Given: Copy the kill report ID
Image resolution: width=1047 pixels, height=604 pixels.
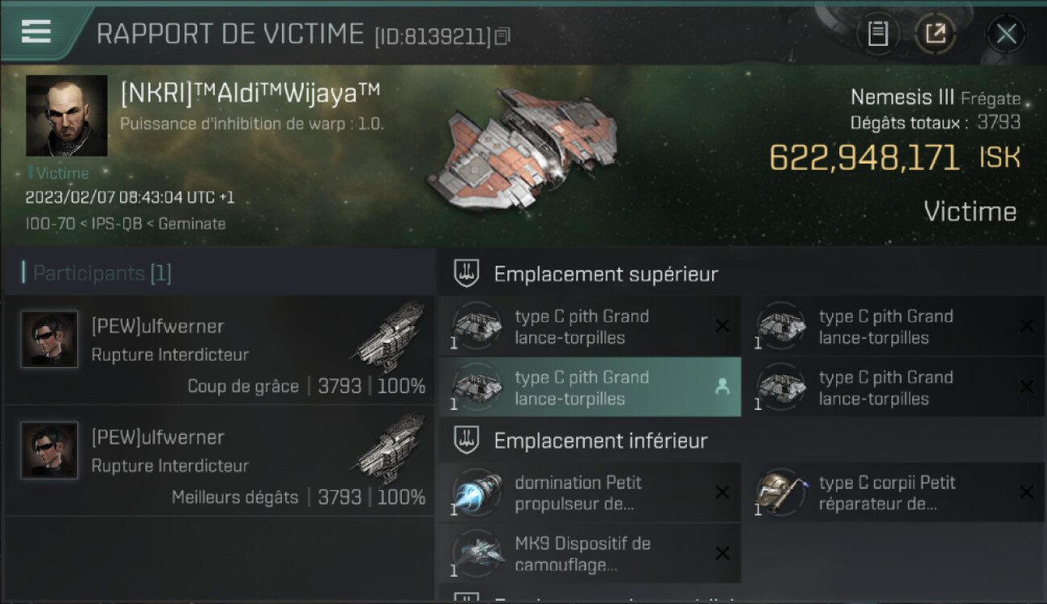Looking at the screenshot, I should [x=503, y=36].
